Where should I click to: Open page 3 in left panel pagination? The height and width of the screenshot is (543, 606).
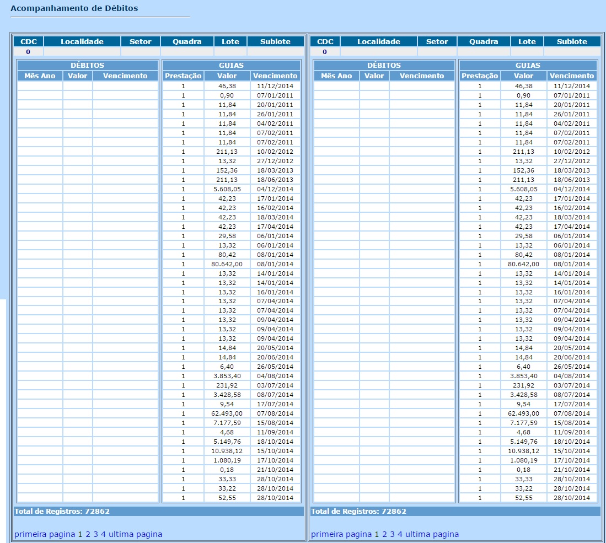pyautogui.click(x=95, y=534)
